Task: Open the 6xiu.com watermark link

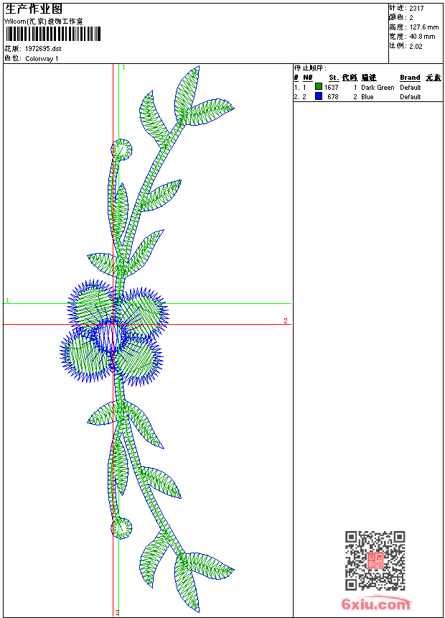Action: [x=376, y=604]
